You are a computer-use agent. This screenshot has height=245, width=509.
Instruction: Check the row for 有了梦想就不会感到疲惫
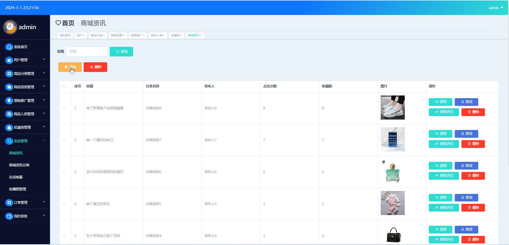coord(64,108)
